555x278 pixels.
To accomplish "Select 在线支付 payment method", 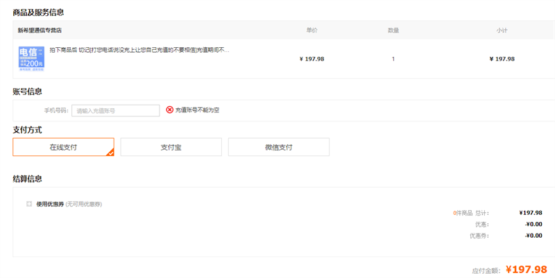I will [63, 147].
